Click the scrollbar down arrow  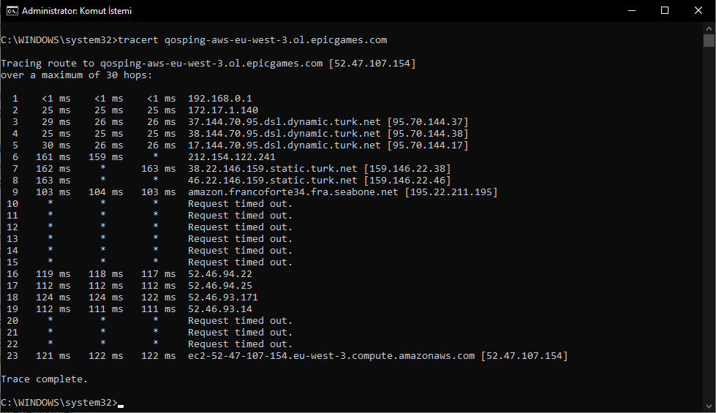click(709, 406)
